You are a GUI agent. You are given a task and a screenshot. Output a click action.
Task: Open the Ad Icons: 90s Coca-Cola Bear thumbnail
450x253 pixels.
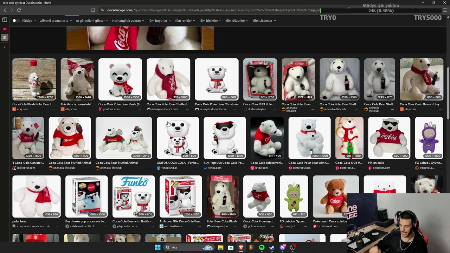point(181,197)
